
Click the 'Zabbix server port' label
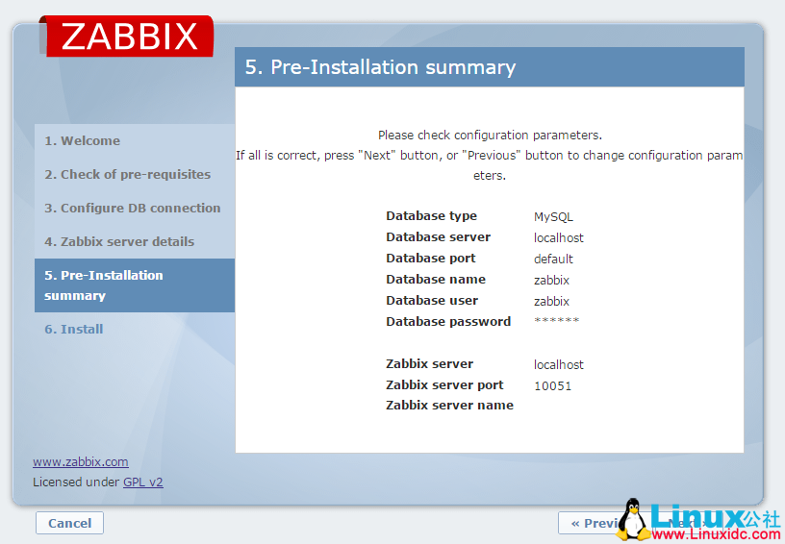coord(444,384)
